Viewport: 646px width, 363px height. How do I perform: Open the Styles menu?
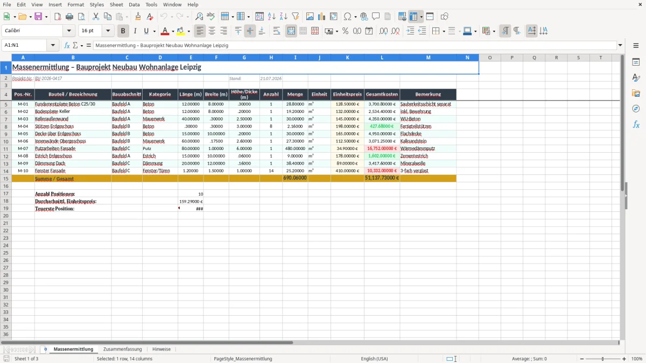click(x=97, y=4)
